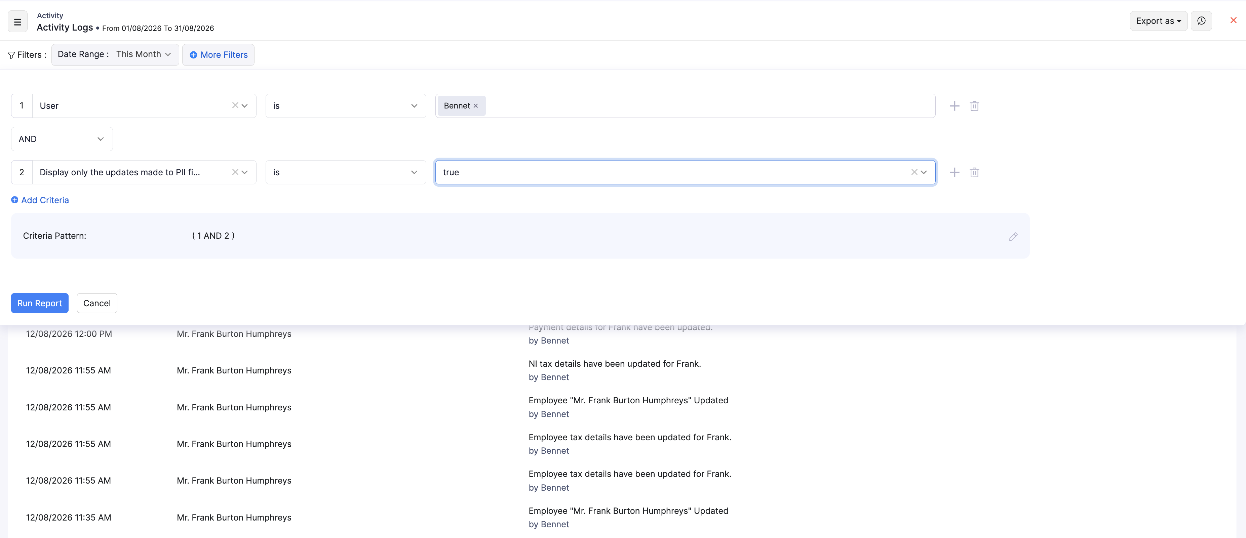
Task: Click the 12/08/2026 12:00 PM timestamp
Action: 69,334
